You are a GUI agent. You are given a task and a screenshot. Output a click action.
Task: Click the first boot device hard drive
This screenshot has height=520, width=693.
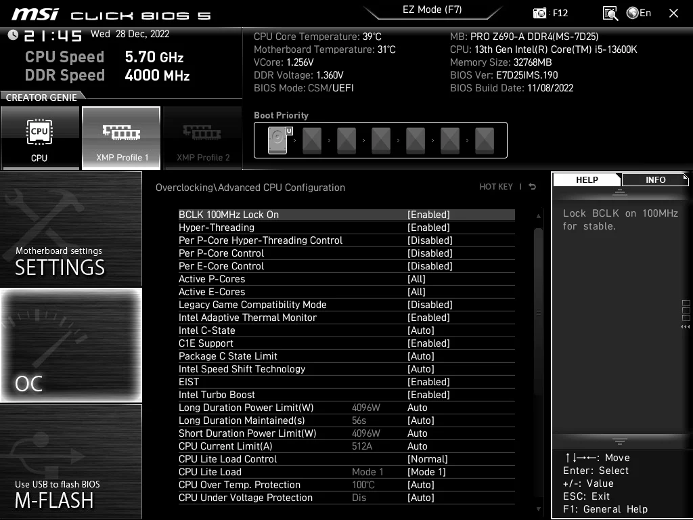click(x=278, y=140)
